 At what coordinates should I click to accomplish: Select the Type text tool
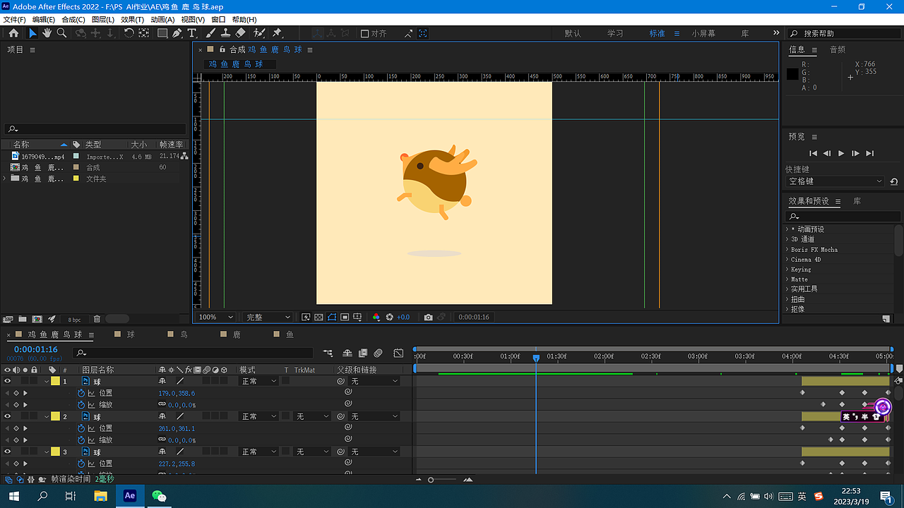coord(191,33)
